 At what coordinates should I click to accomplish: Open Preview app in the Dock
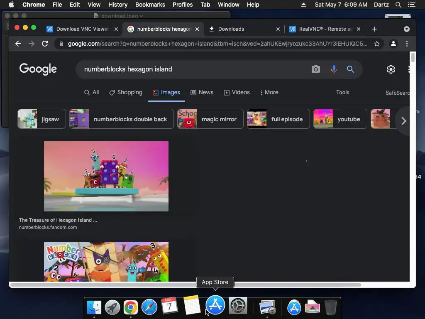pos(267,307)
